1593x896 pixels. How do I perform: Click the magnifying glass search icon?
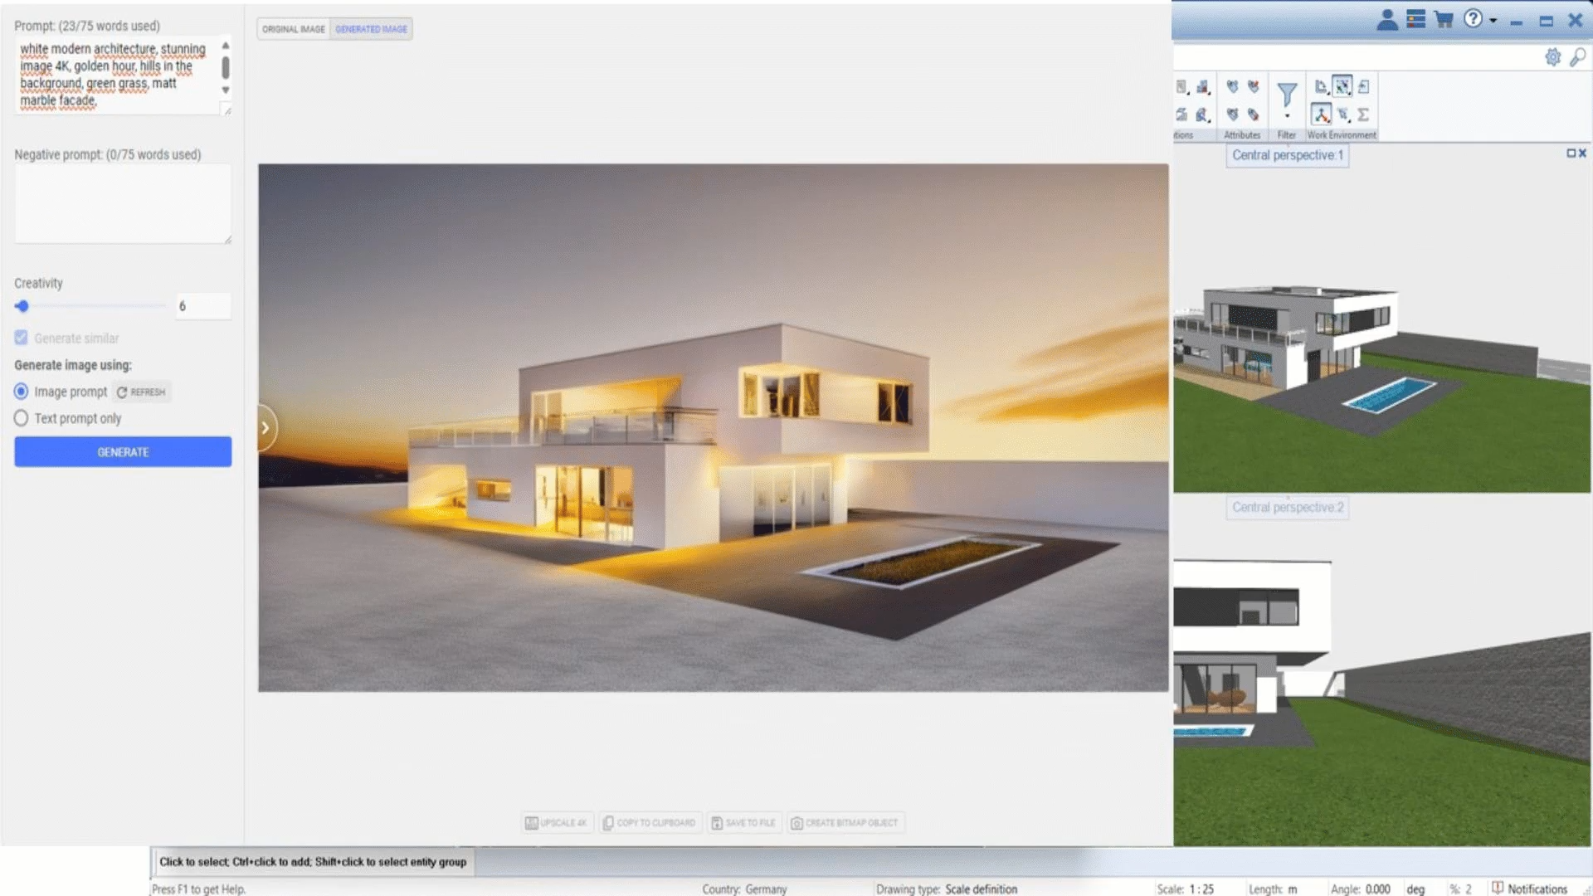(x=1578, y=57)
